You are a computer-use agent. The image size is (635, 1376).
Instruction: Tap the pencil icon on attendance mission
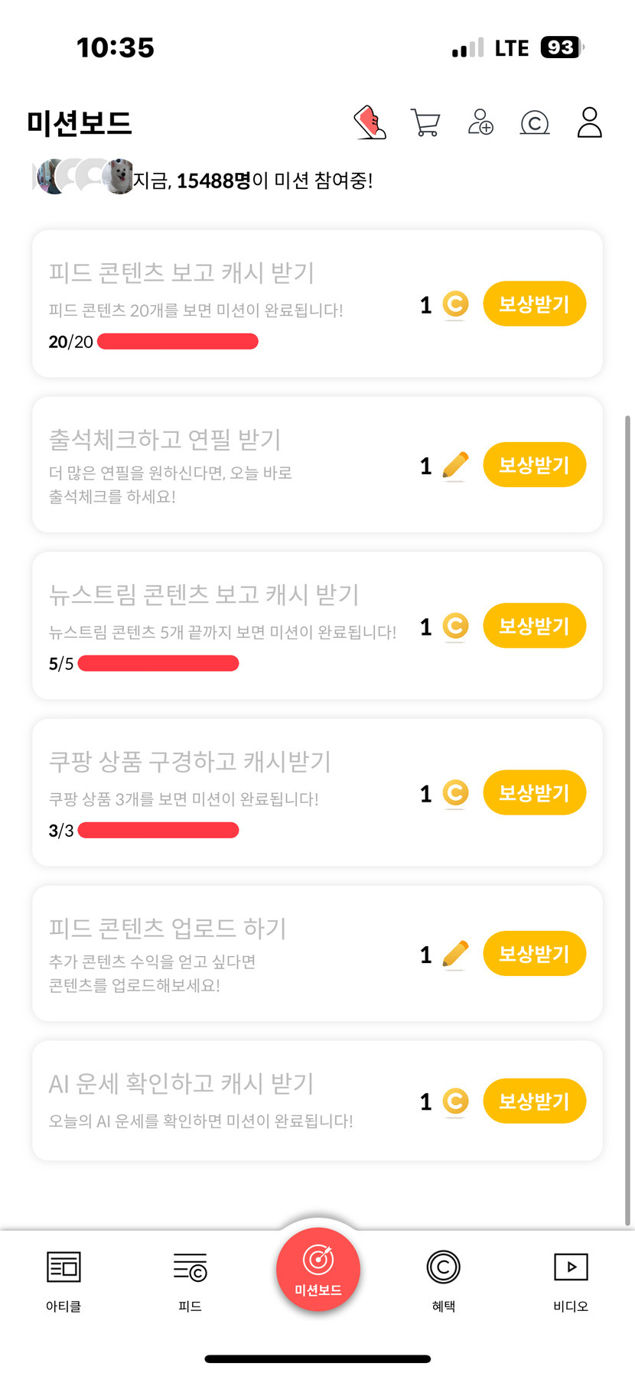tap(455, 465)
